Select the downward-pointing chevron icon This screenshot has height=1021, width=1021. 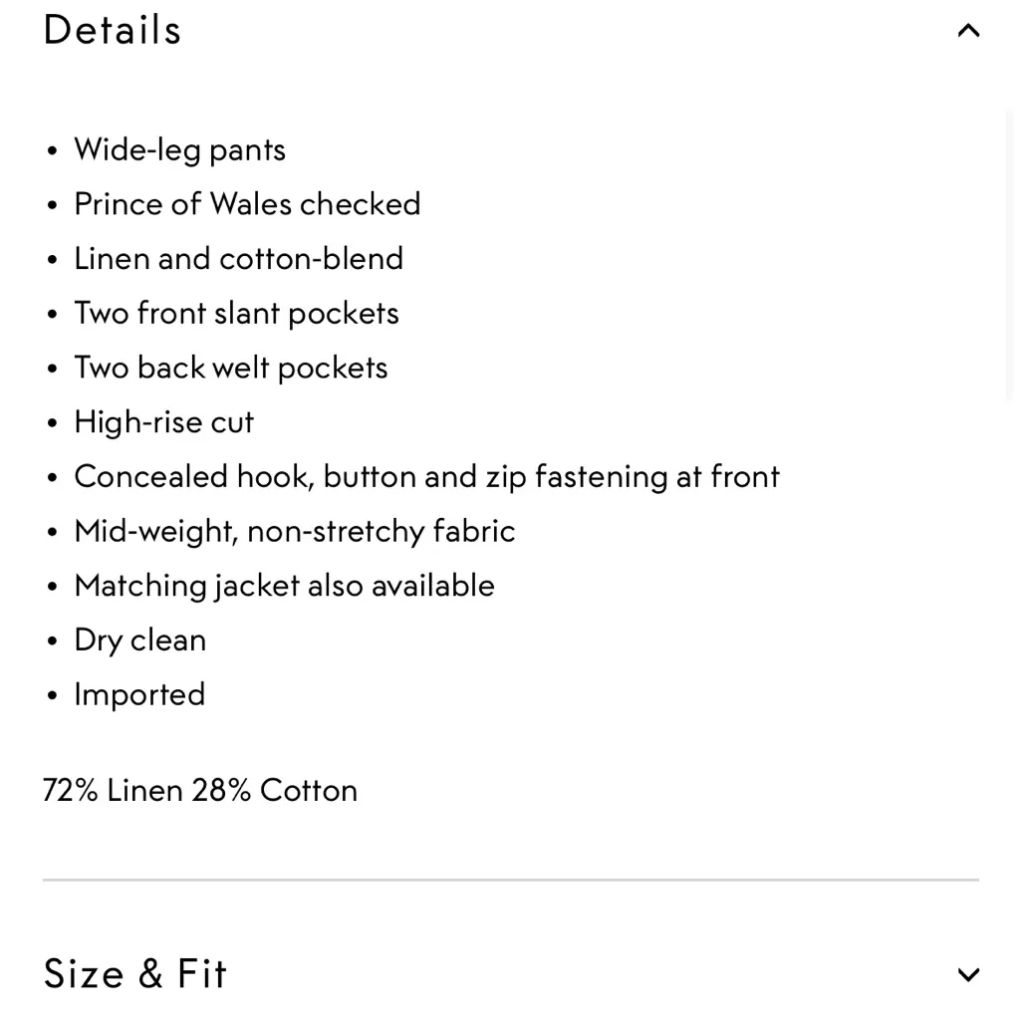967,974
